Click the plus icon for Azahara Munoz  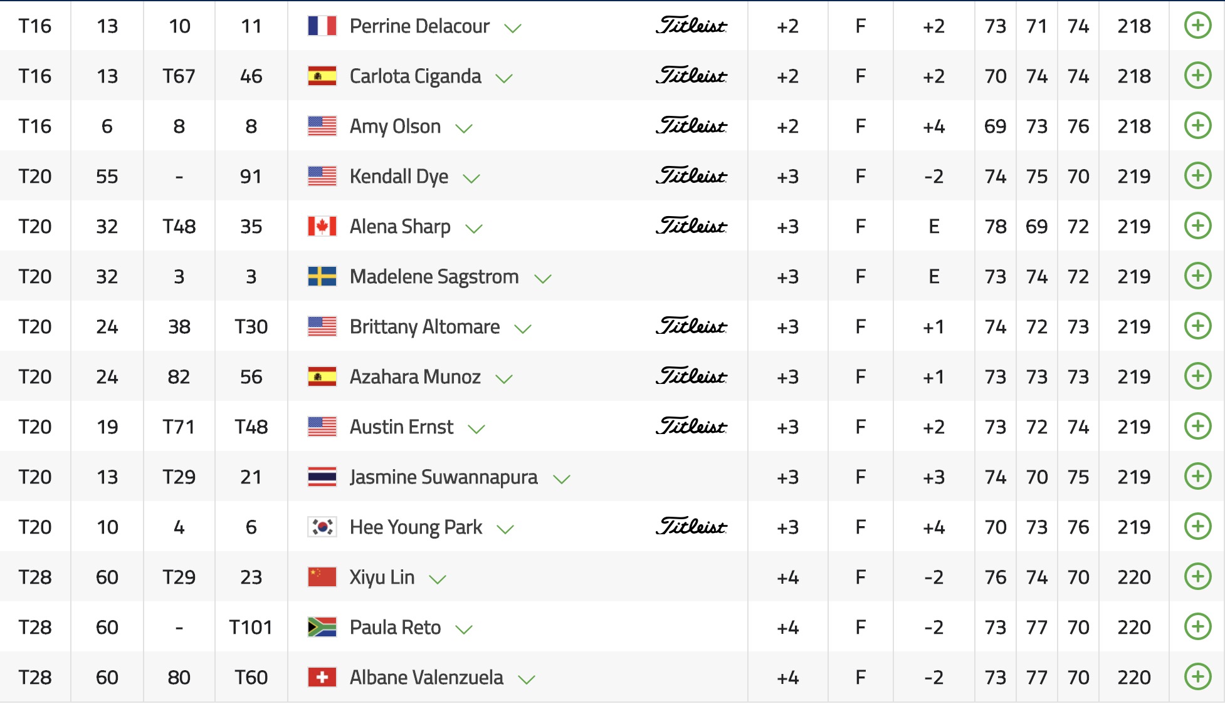[x=1197, y=376]
